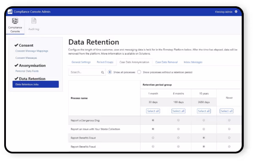Click the 3650 days cell

point(204,102)
